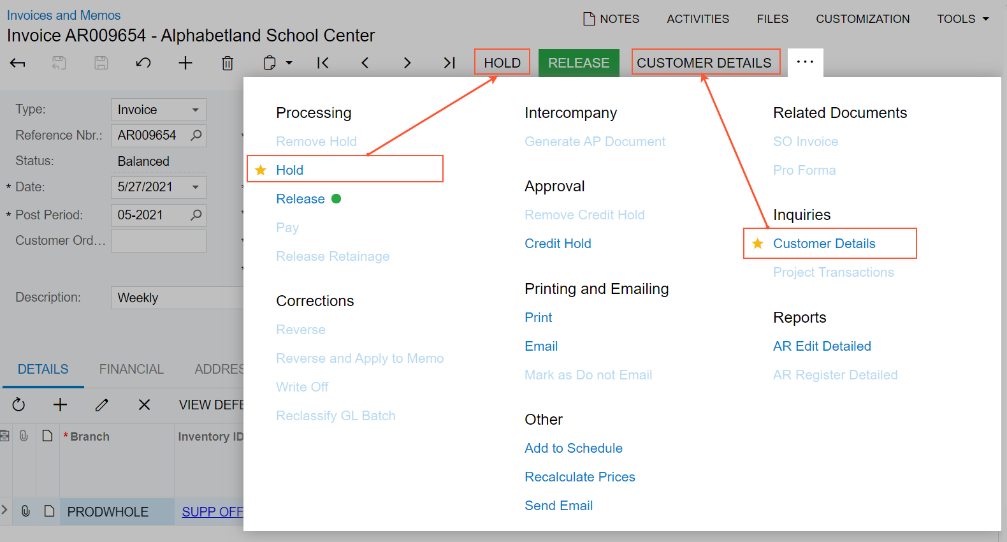Delete row with the grid X icon
Screen dimensions: 1007x542
[145, 405]
